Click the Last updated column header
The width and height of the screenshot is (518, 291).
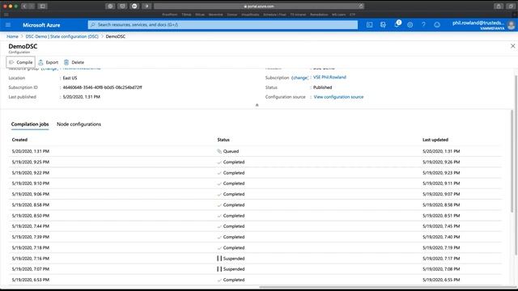(435, 140)
